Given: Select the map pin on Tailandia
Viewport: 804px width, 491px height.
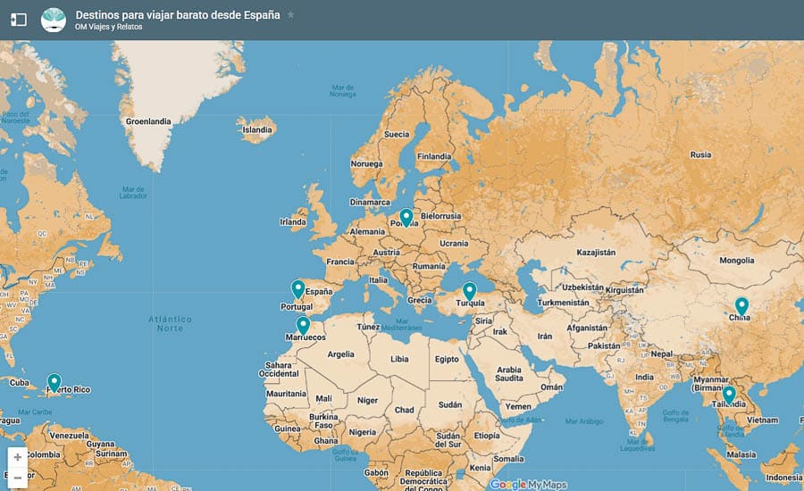Looking at the screenshot, I should (x=729, y=395).
